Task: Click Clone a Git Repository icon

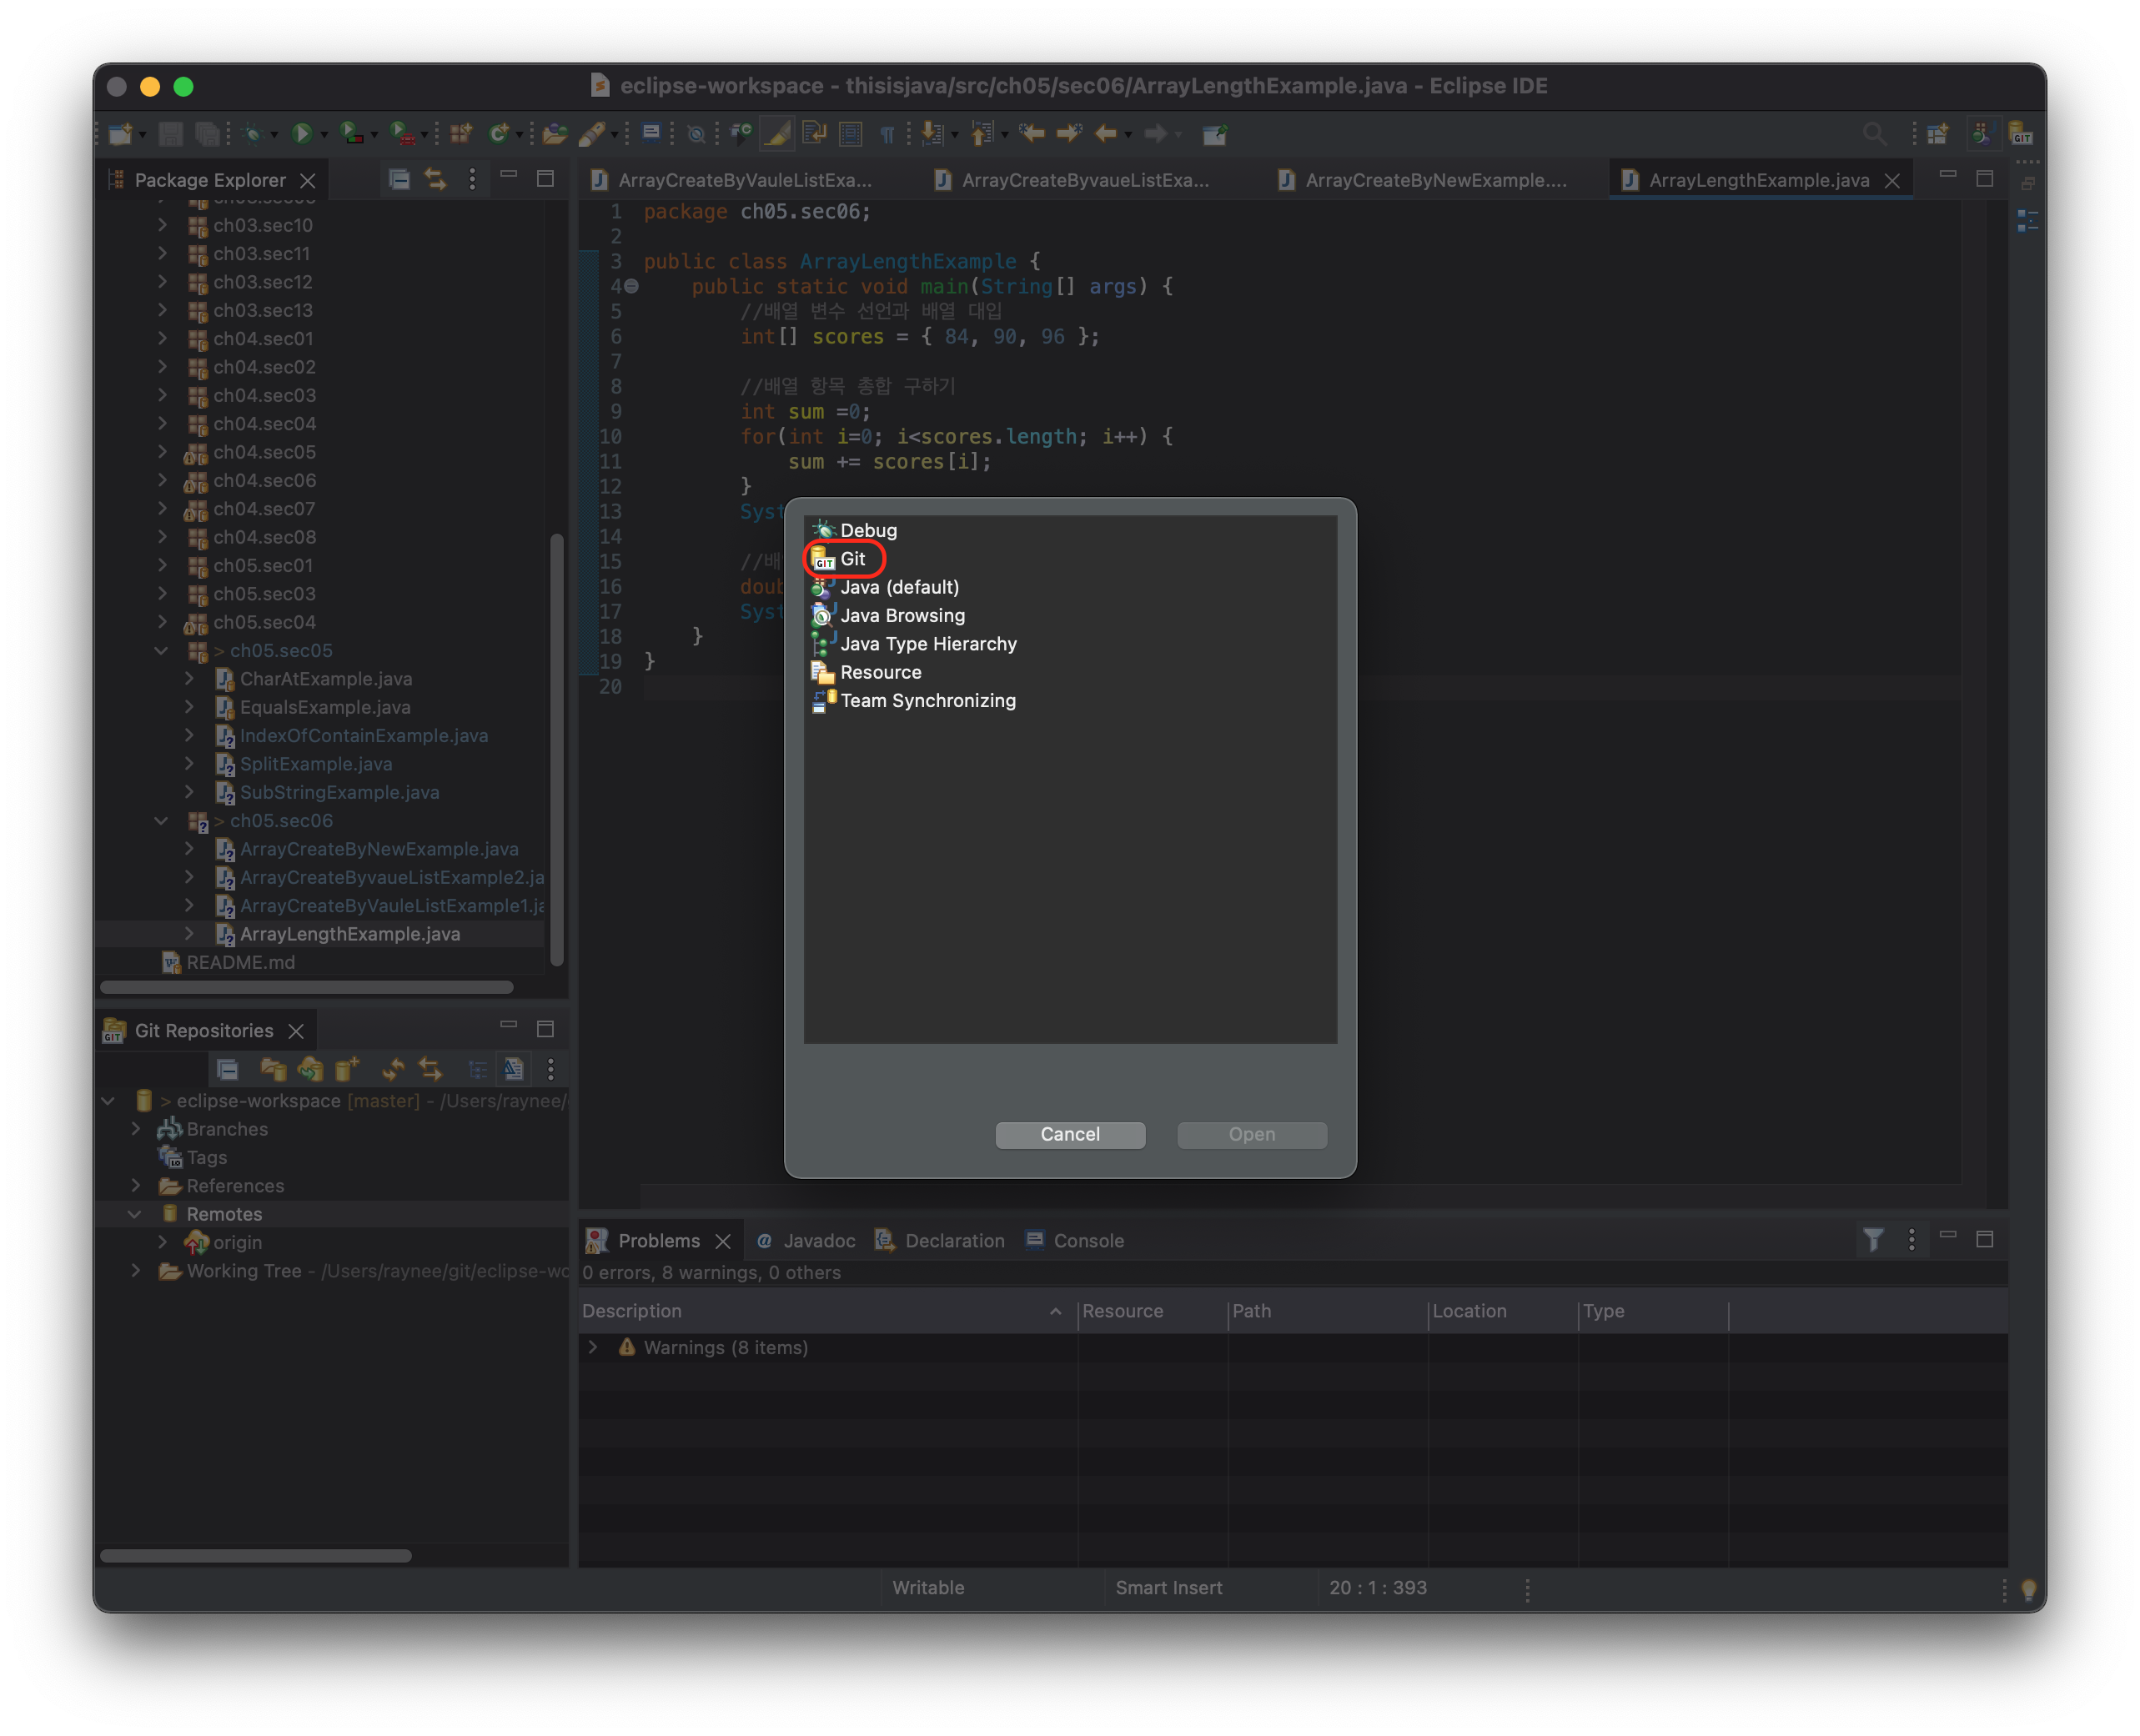Action: 310,1069
